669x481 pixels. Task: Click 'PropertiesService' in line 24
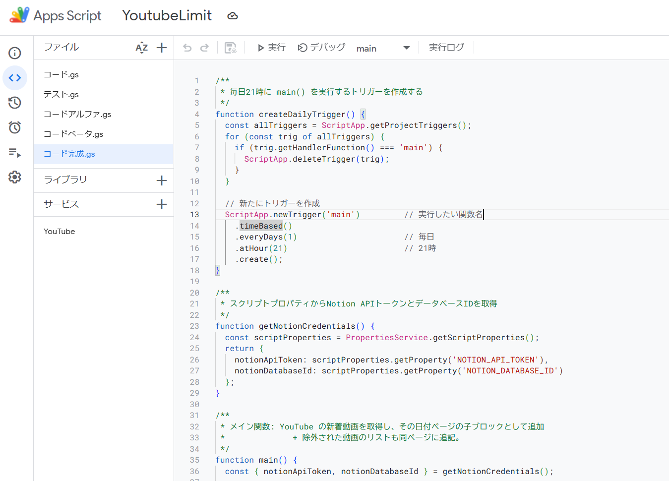click(x=387, y=338)
